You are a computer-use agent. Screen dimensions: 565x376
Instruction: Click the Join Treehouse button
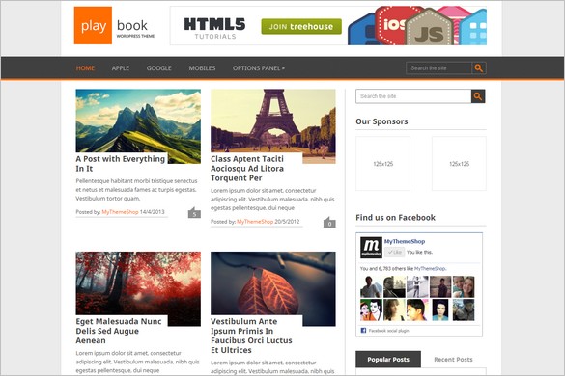(x=301, y=27)
